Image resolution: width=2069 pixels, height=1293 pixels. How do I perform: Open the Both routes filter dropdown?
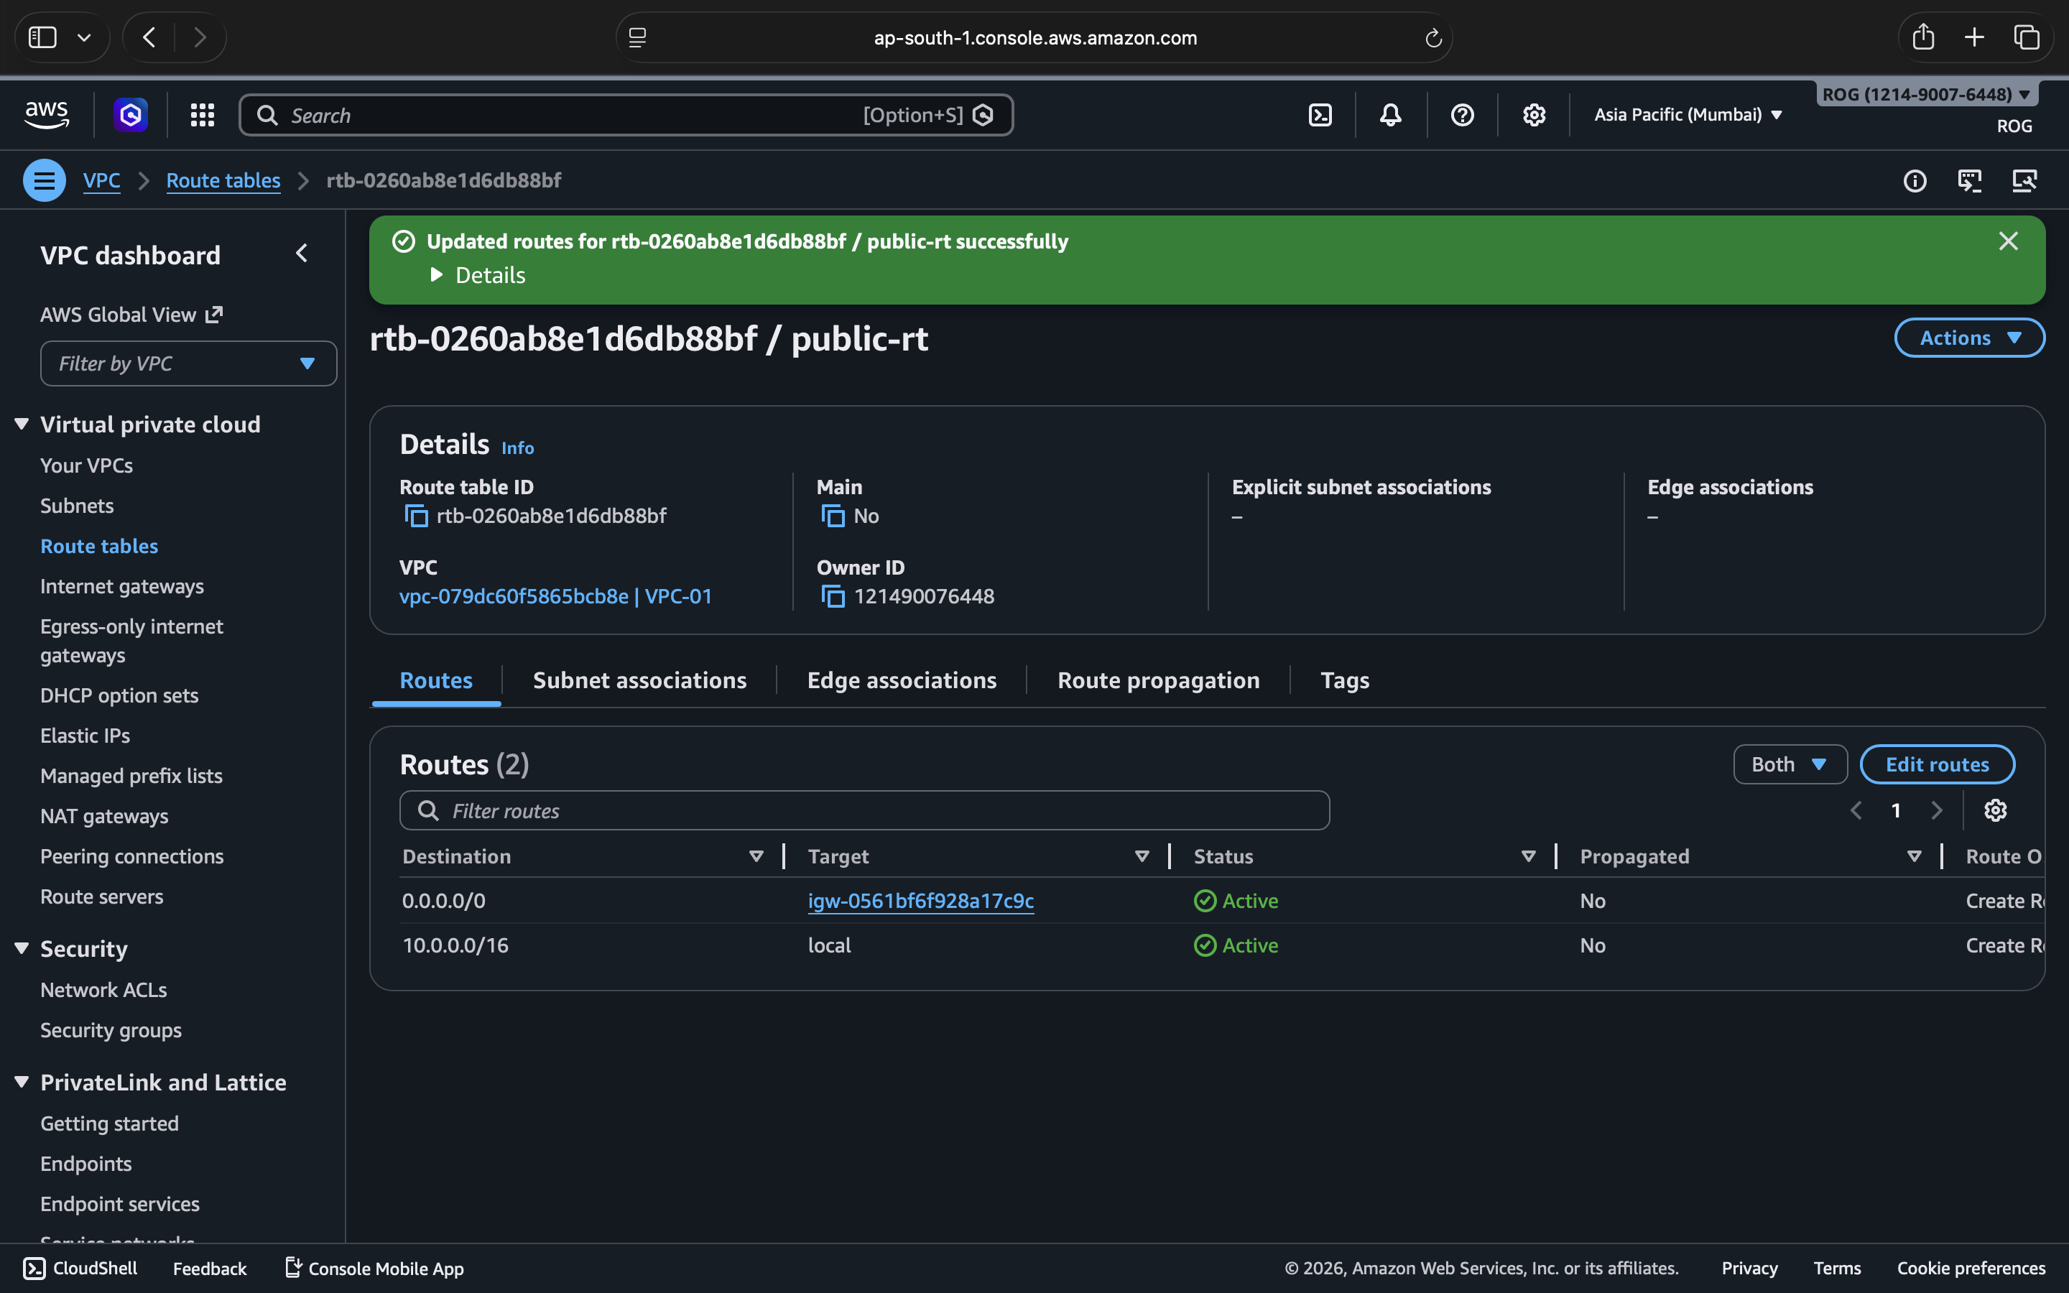(x=1789, y=764)
